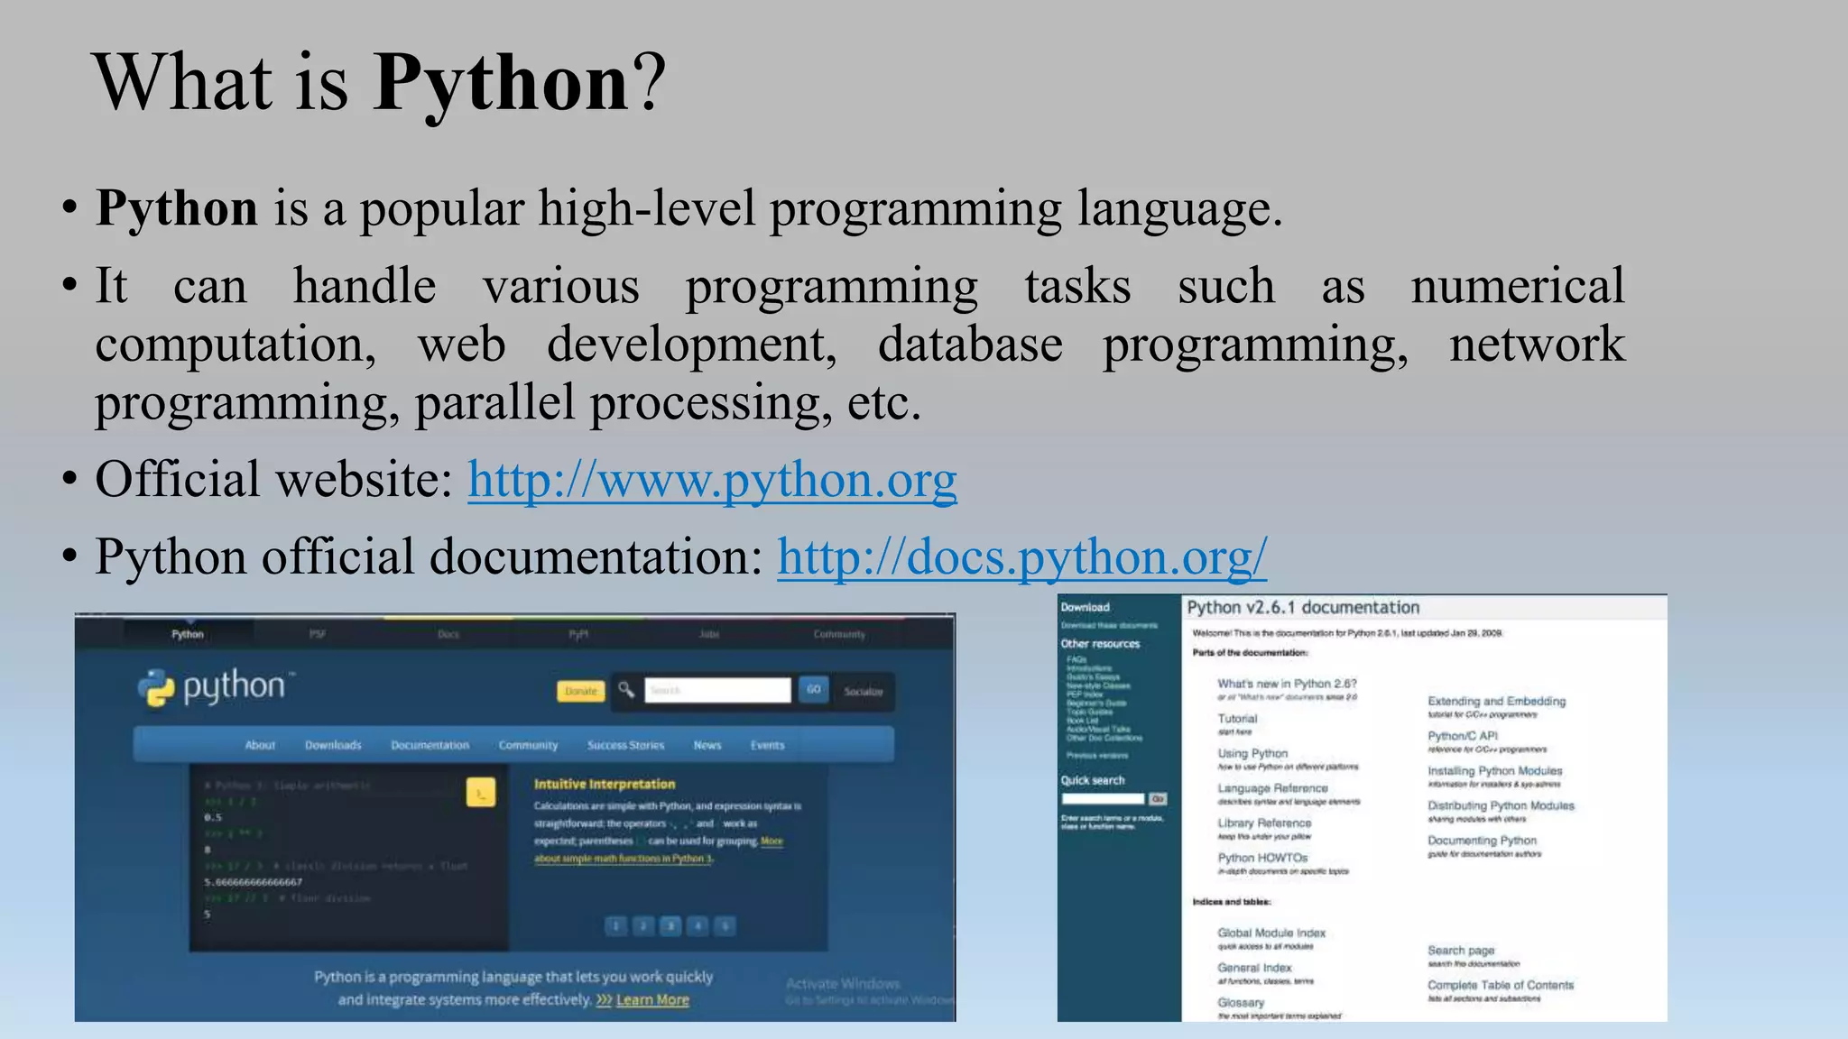Click the python.org Search text field
The image size is (1848, 1039).
coord(717,690)
